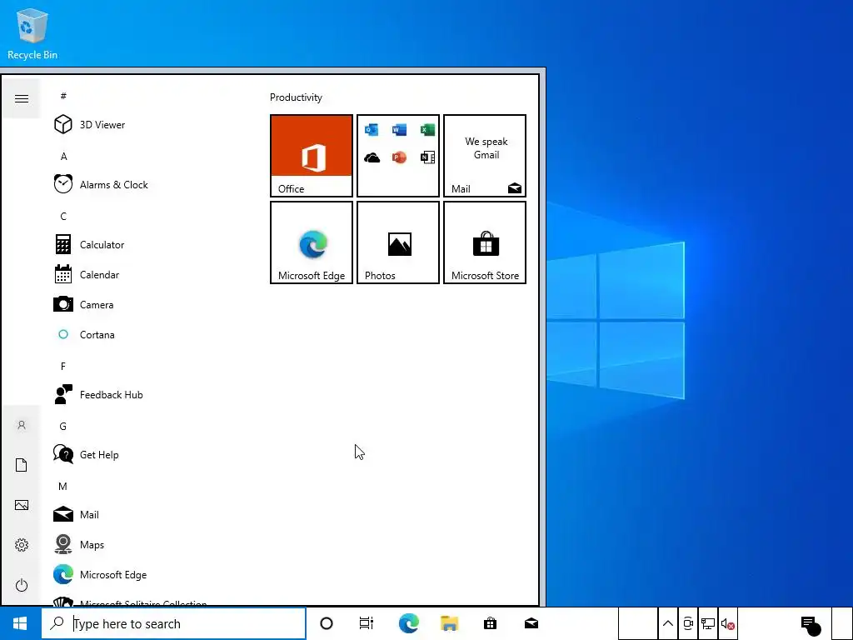Viewport: 853px width, 640px height.
Task: Open OneNote in the Office apps folder tile
Action: point(427,157)
